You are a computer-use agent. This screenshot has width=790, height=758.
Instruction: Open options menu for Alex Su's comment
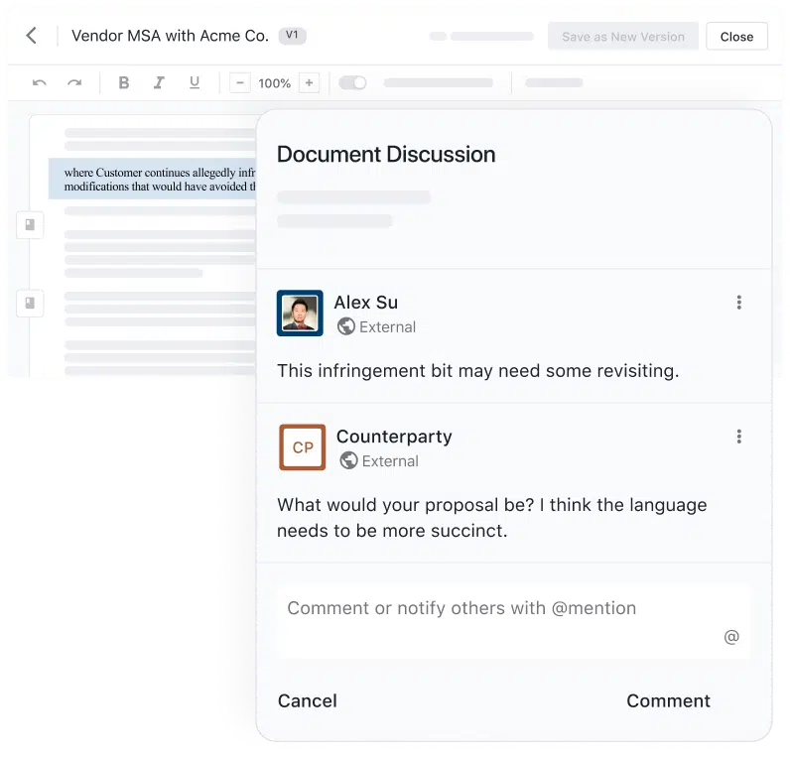tap(738, 303)
